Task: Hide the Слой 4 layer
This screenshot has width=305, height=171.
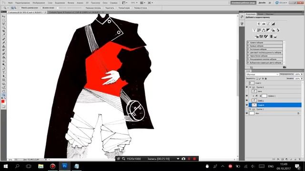Action: coord(247,105)
